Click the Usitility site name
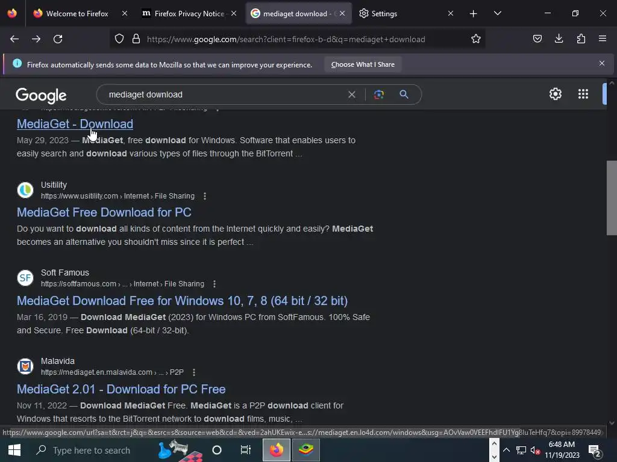This screenshot has height=462, width=617. click(54, 185)
